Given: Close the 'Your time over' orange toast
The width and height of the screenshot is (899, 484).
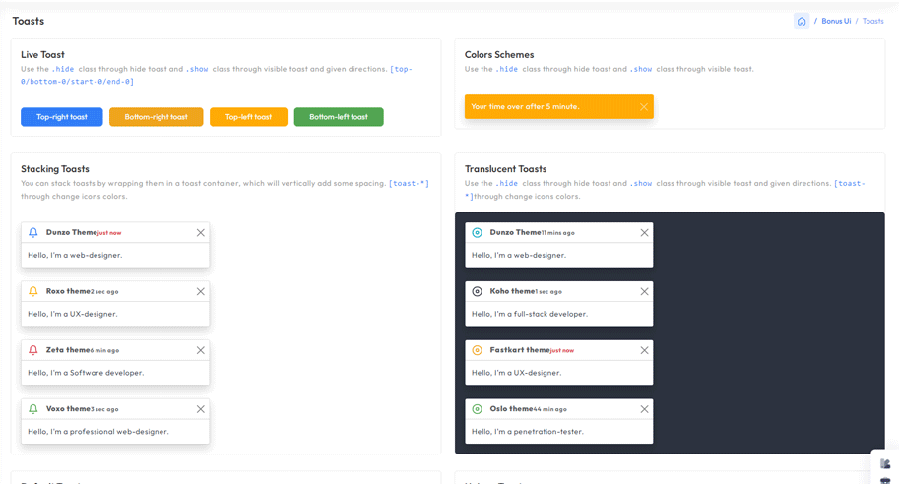Looking at the screenshot, I should pyautogui.click(x=644, y=107).
